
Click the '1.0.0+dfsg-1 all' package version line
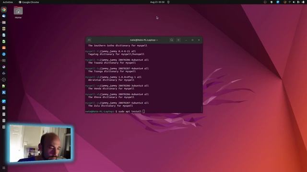[113, 77]
